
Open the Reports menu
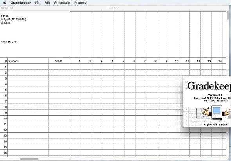click(x=80, y=3)
